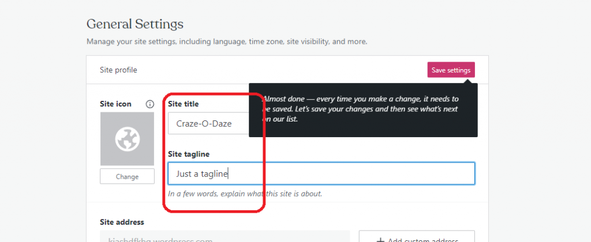This screenshot has height=242, width=591.
Task: Click the Site address label
Action: 122,222
